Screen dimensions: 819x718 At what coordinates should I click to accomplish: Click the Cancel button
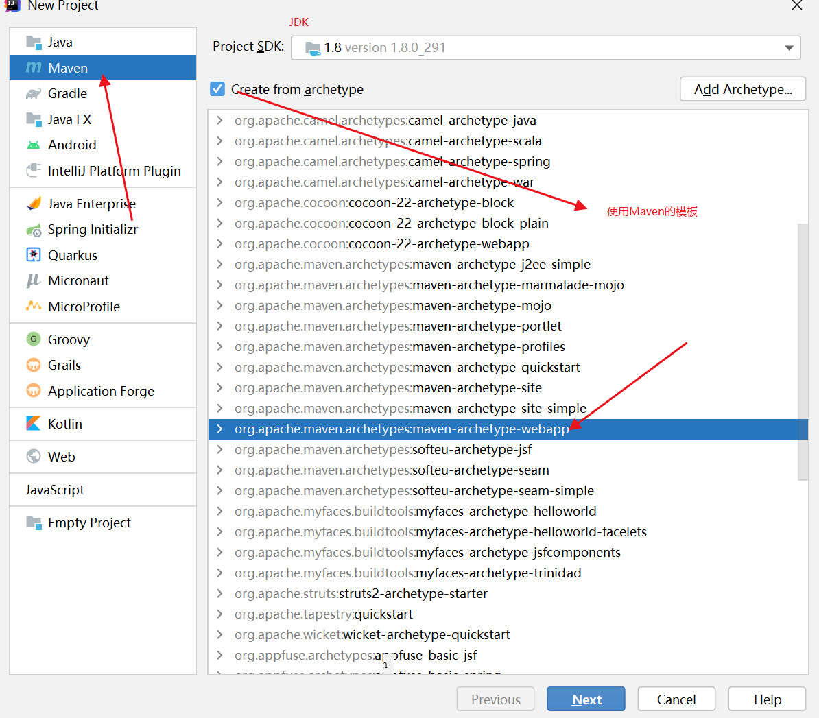click(x=676, y=699)
